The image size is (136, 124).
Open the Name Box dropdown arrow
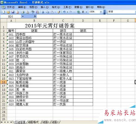[x=23, y=17]
